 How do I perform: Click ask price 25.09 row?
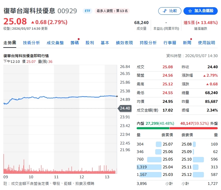[200, 152]
